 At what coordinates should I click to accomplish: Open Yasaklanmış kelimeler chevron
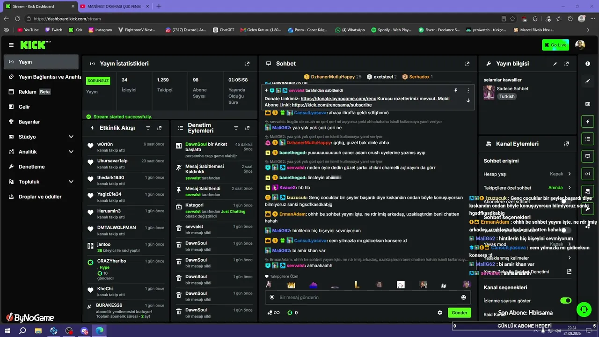[570, 258]
